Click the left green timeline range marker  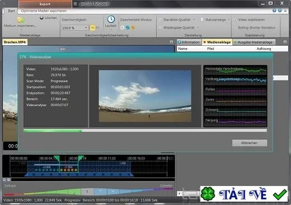tap(57, 158)
